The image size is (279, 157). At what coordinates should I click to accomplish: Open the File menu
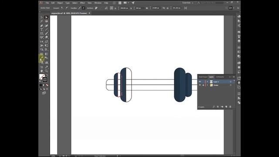[x=47, y=3]
